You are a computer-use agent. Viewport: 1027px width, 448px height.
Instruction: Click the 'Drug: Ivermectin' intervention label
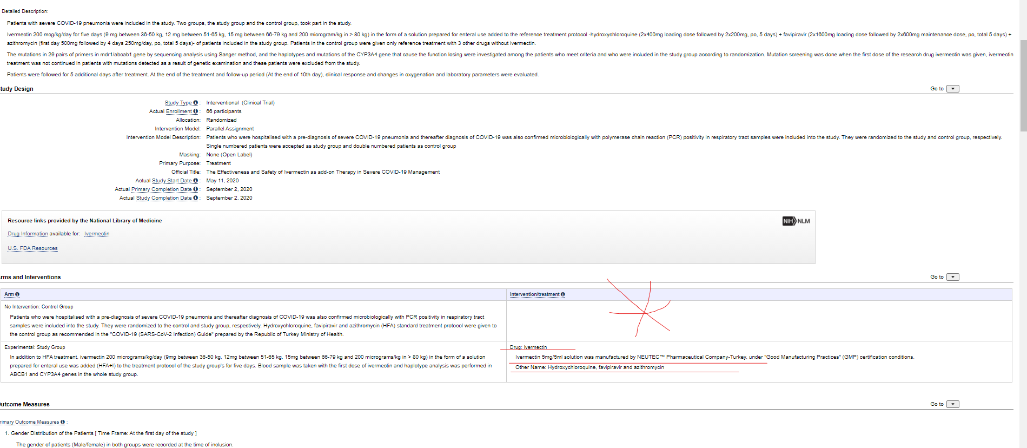point(528,347)
